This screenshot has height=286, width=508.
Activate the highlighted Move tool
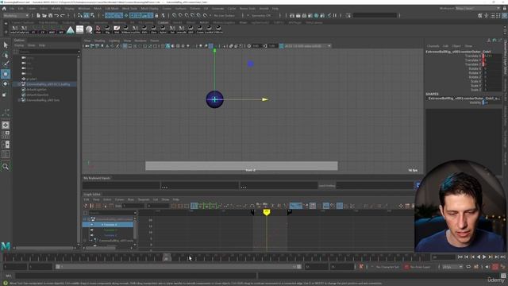pyautogui.click(x=6, y=74)
